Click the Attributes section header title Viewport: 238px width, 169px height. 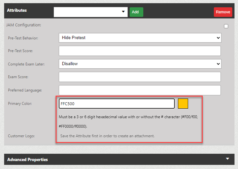[17, 10]
